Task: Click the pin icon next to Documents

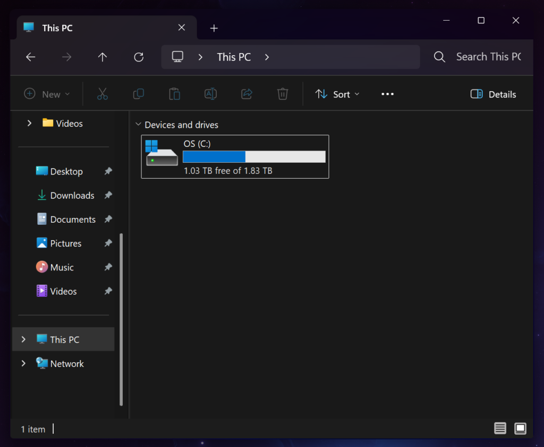Action: coord(108,219)
